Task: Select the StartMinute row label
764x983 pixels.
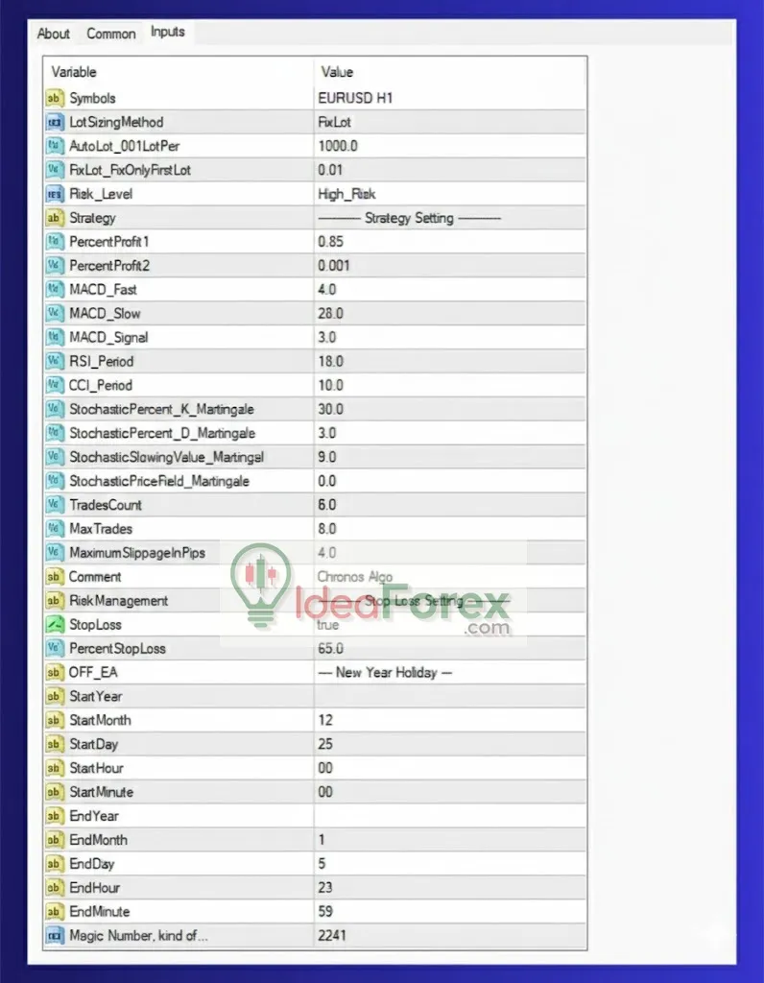Action: [101, 792]
